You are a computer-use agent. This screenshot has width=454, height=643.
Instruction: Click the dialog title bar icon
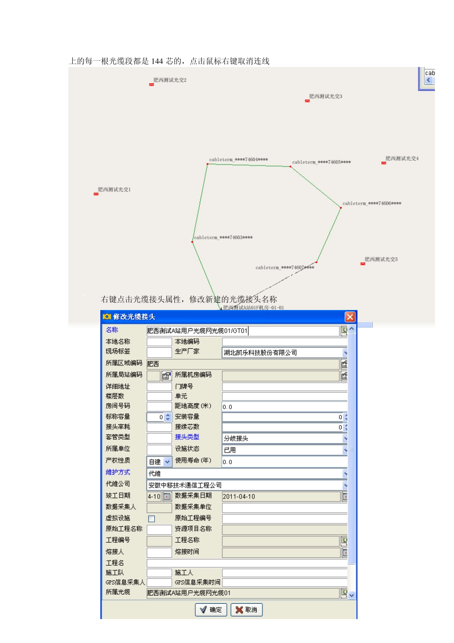(107, 317)
